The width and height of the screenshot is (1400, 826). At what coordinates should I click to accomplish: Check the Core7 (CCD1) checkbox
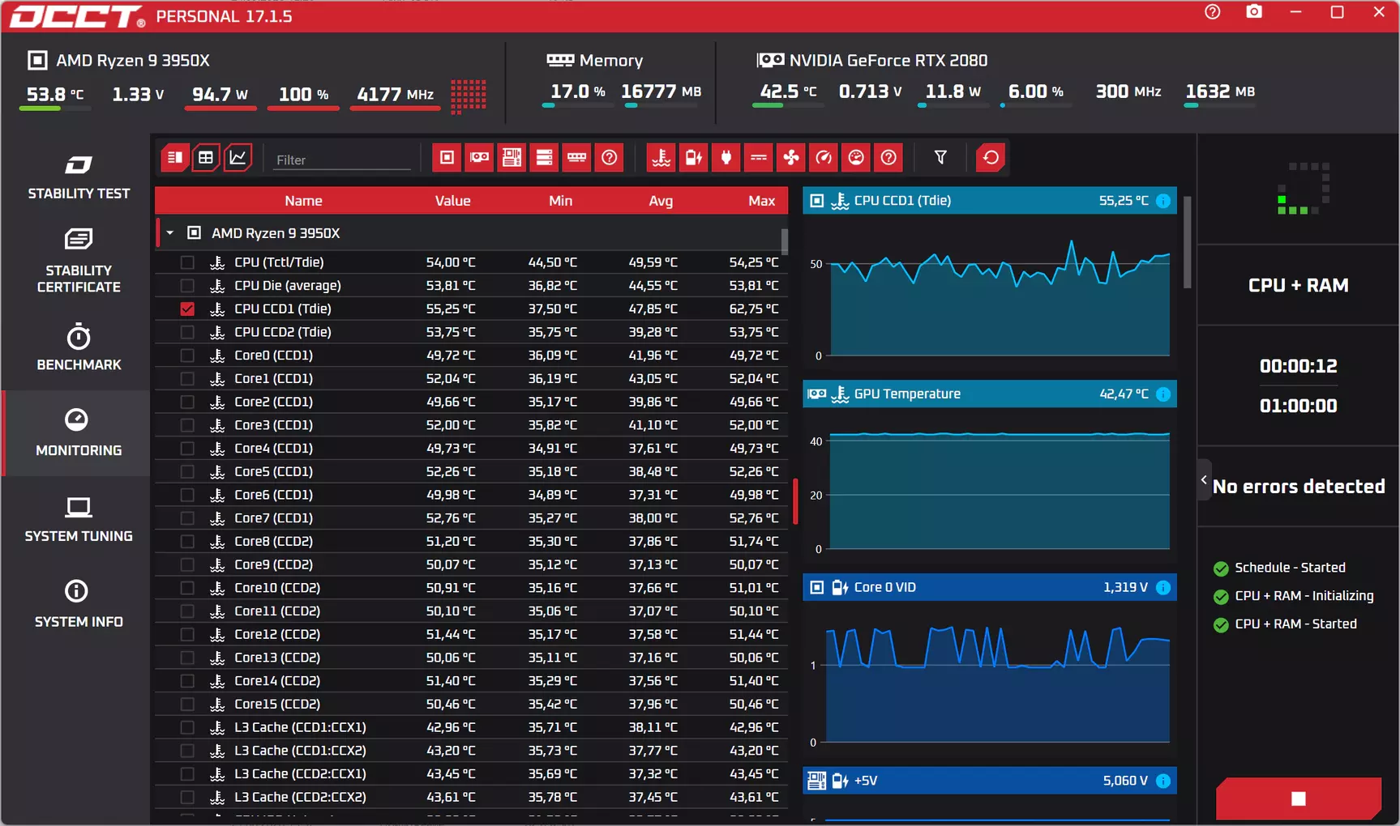pyautogui.click(x=187, y=518)
